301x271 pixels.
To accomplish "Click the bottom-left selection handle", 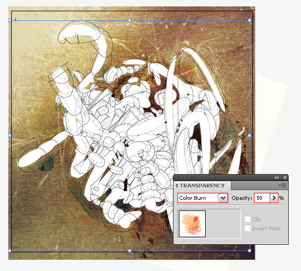I will 10,251.
